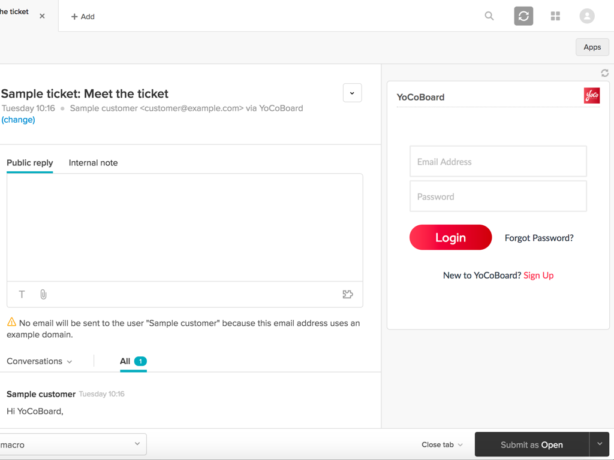Click the Email Address input field
Screen dimensions: 614x460
(498, 162)
